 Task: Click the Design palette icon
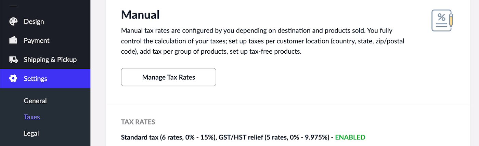pyautogui.click(x=13, y=22)
